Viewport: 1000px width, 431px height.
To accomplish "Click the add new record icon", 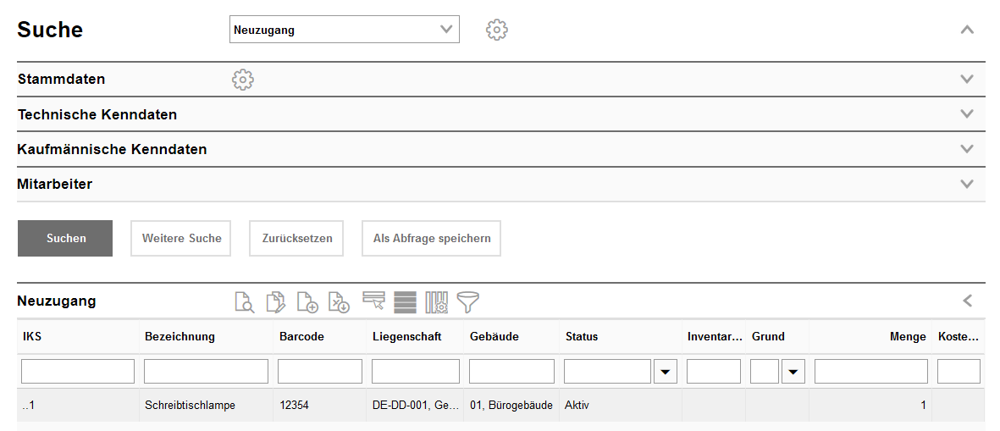I will (307, 302).
